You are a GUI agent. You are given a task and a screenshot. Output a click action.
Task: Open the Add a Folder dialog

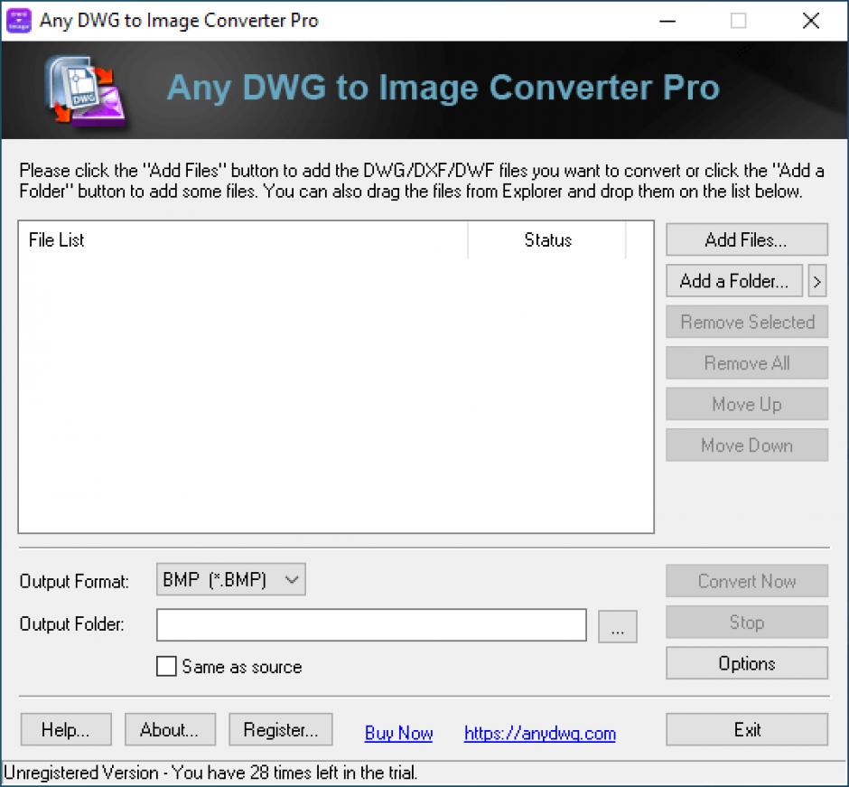pos(733,281)
